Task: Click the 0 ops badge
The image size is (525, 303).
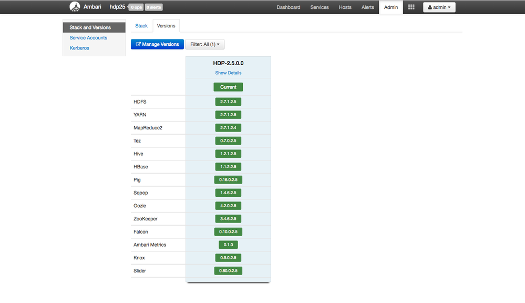Action: point(136,7)
